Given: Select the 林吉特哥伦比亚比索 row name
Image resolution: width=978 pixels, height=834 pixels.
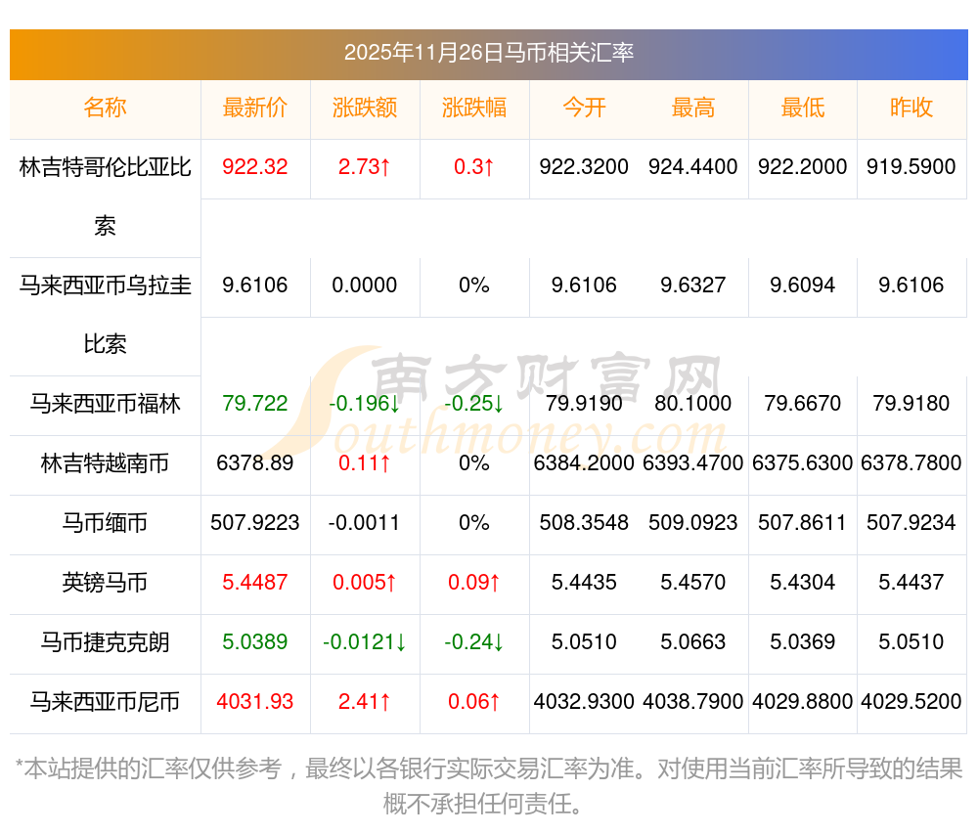Looking at the screenshot, I should click(x=105, y=197).
